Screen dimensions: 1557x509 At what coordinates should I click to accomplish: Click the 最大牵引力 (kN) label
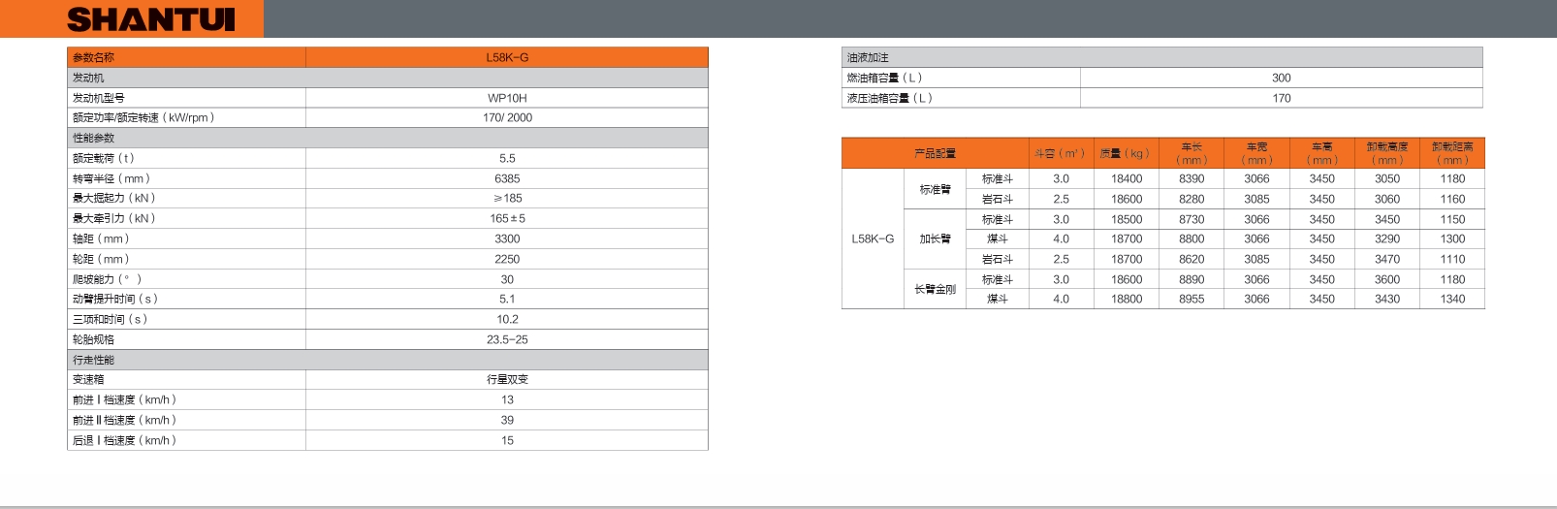(x=114, y=218)
